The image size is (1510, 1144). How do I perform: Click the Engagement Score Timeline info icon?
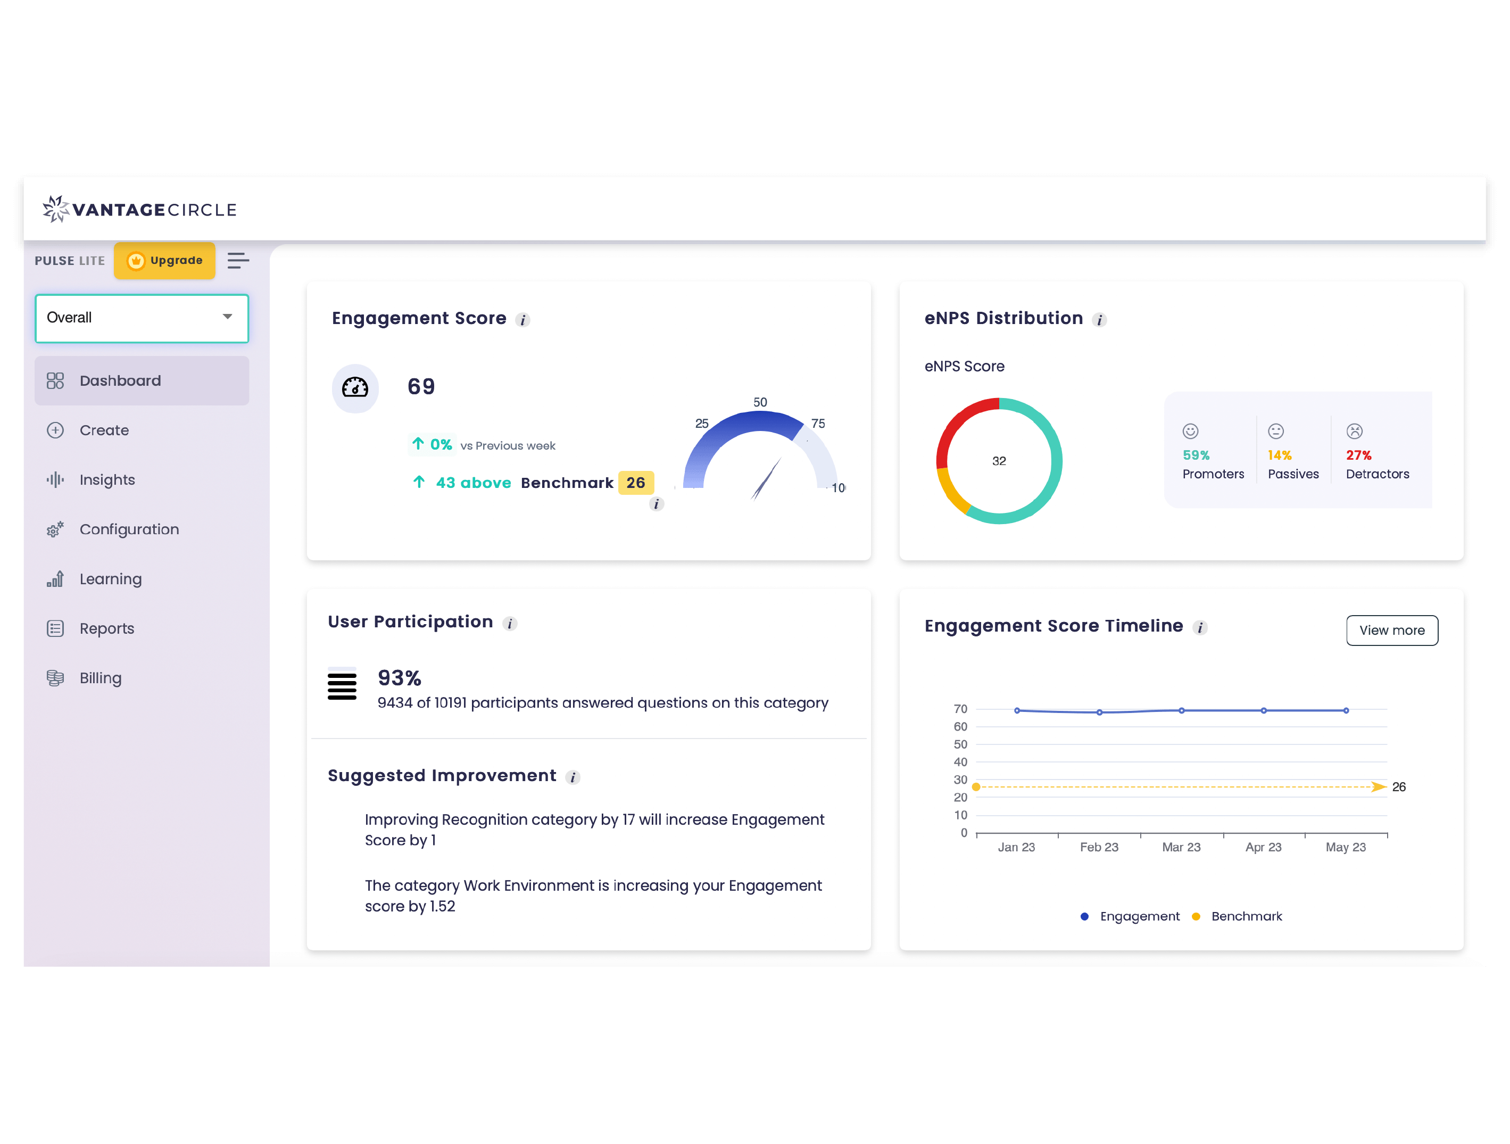pyautogui.click(x=1200, y=627)
